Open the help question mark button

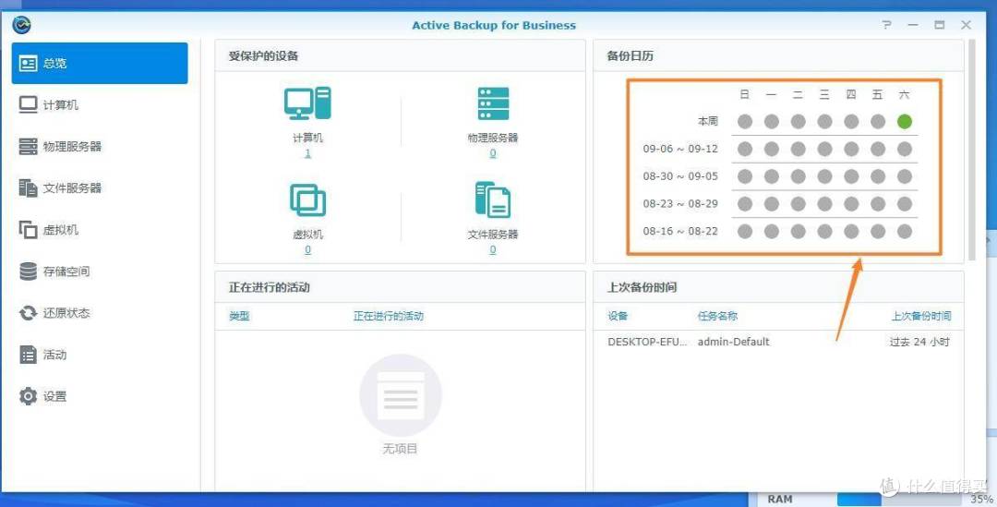pos(887,25)
